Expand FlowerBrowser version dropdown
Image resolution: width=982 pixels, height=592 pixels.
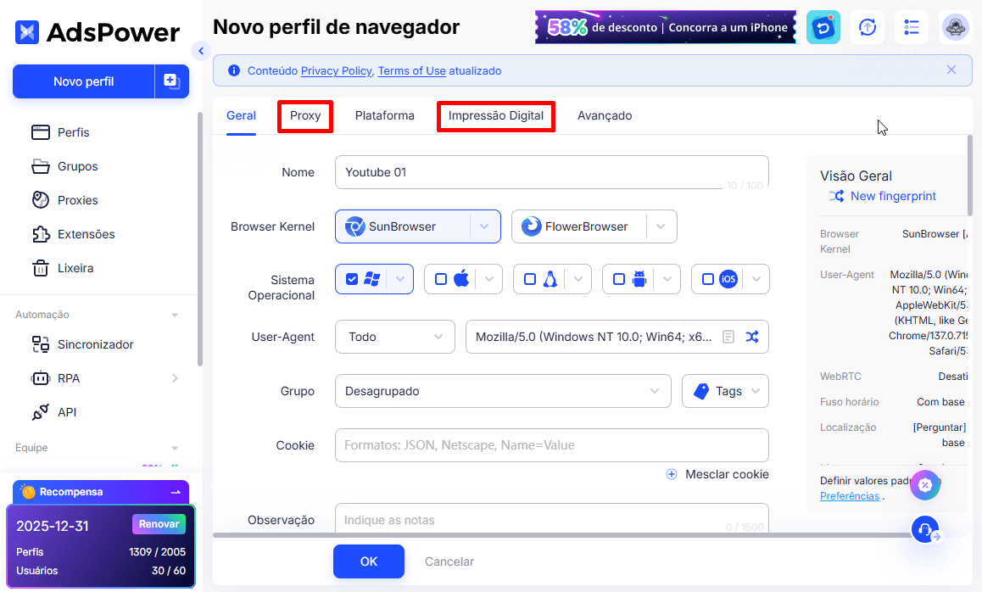pyautogui.click(x=661, y=226)
